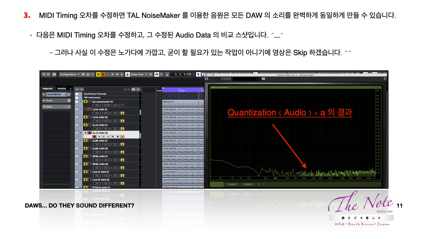Open the Inspector settings menu icon
Viewport: 428px width, 239px height.
point(71,89)
